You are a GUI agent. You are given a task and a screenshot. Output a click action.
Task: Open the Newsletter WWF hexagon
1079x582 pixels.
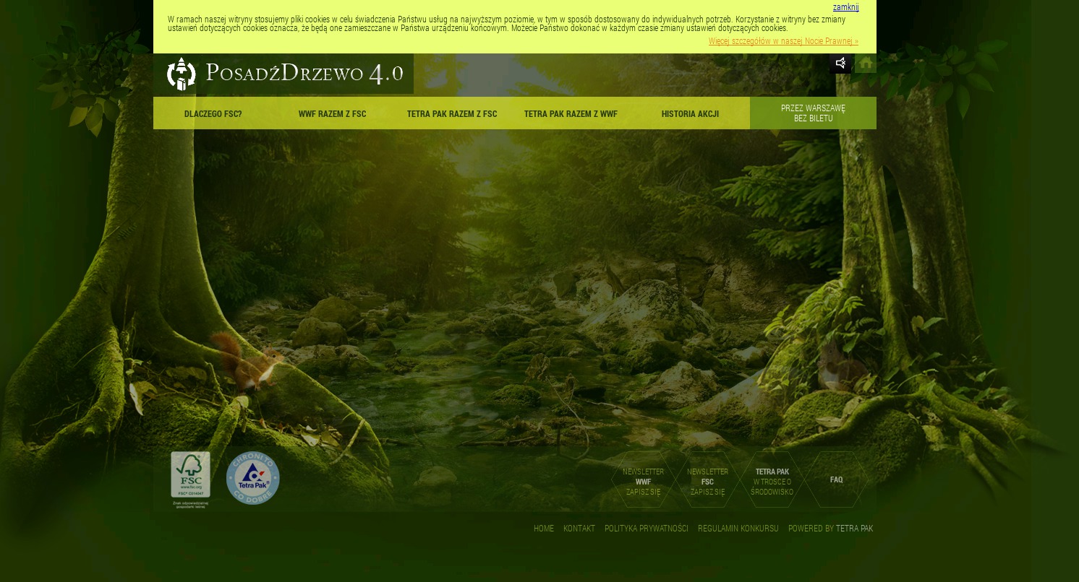(643, 481)
